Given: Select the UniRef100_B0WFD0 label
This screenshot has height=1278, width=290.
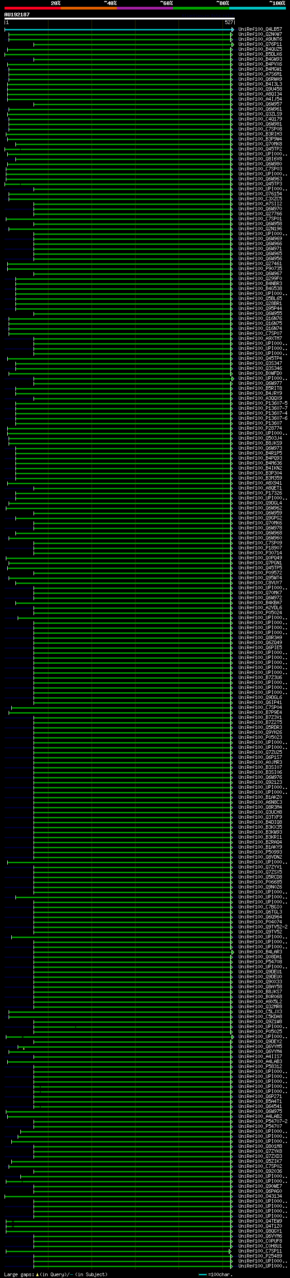Looking at the screenshot, I should [260, 373].
